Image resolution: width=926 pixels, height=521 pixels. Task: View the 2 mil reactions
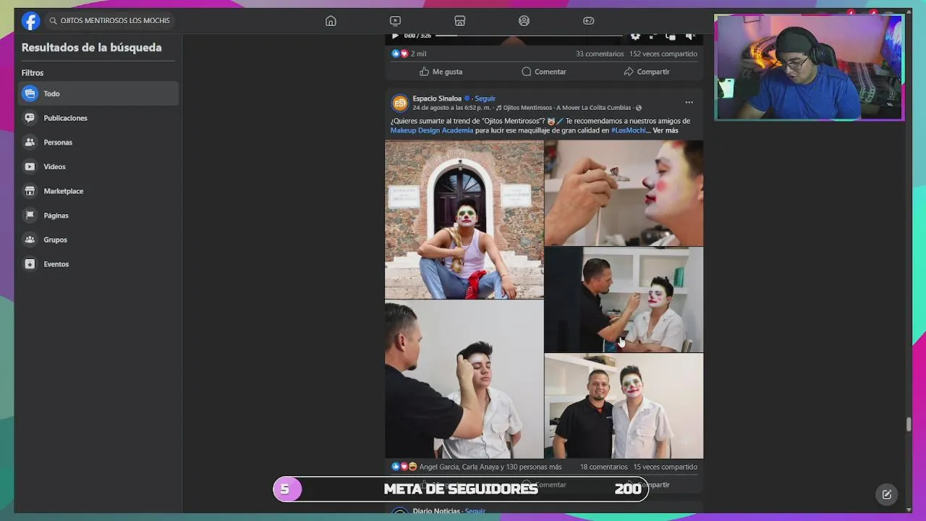409,54
